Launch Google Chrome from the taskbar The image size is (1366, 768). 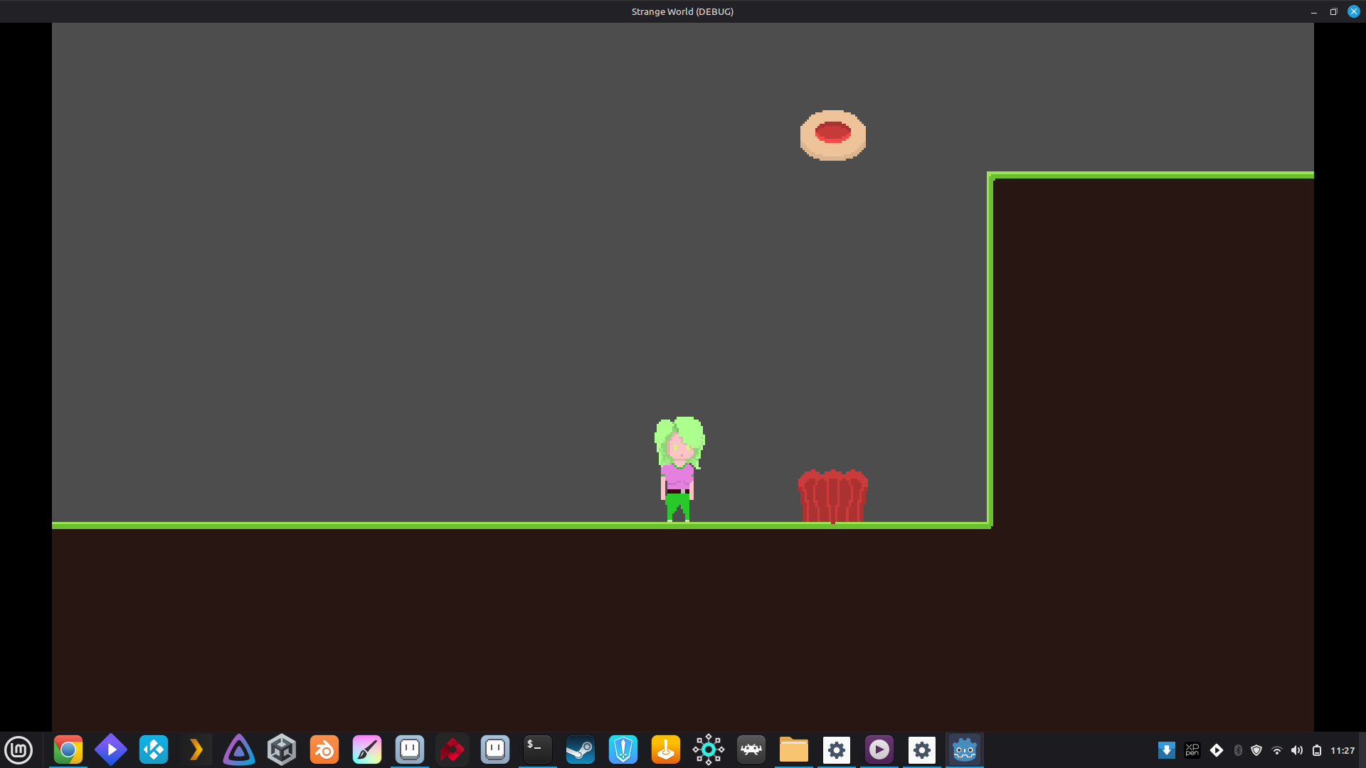pyautogui.click(x=68, y=750)
